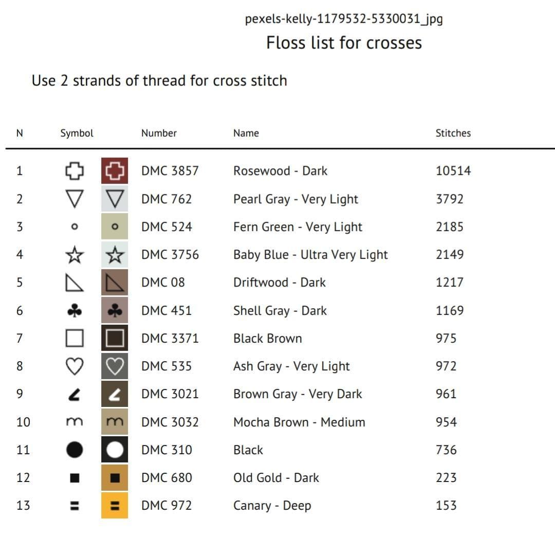Click the small circle symbol for Fern Green
The image size is (555, 538).
click(x=75, y=227)
